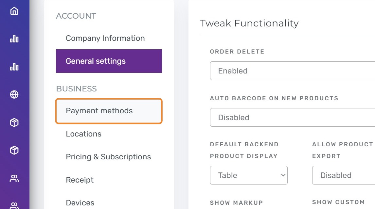
Task: Open the Auto Barcode Disabled dropdown
Action: point(293,117)
